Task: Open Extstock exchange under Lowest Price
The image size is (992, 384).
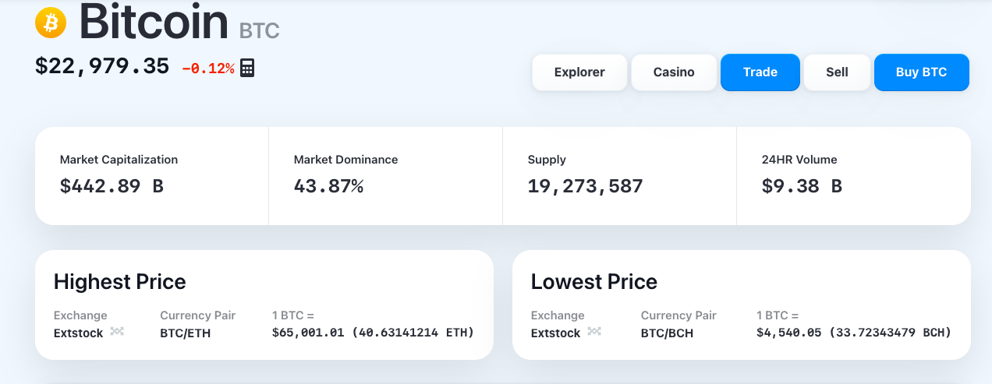Action: [555, 333]
